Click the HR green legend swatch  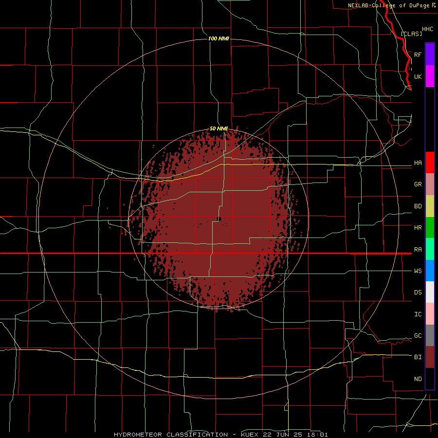(430, 228)
